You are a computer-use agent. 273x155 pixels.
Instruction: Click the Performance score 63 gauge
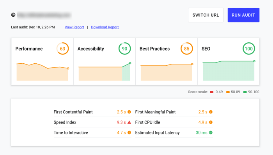pyautogui.click(x=62, y=49)
